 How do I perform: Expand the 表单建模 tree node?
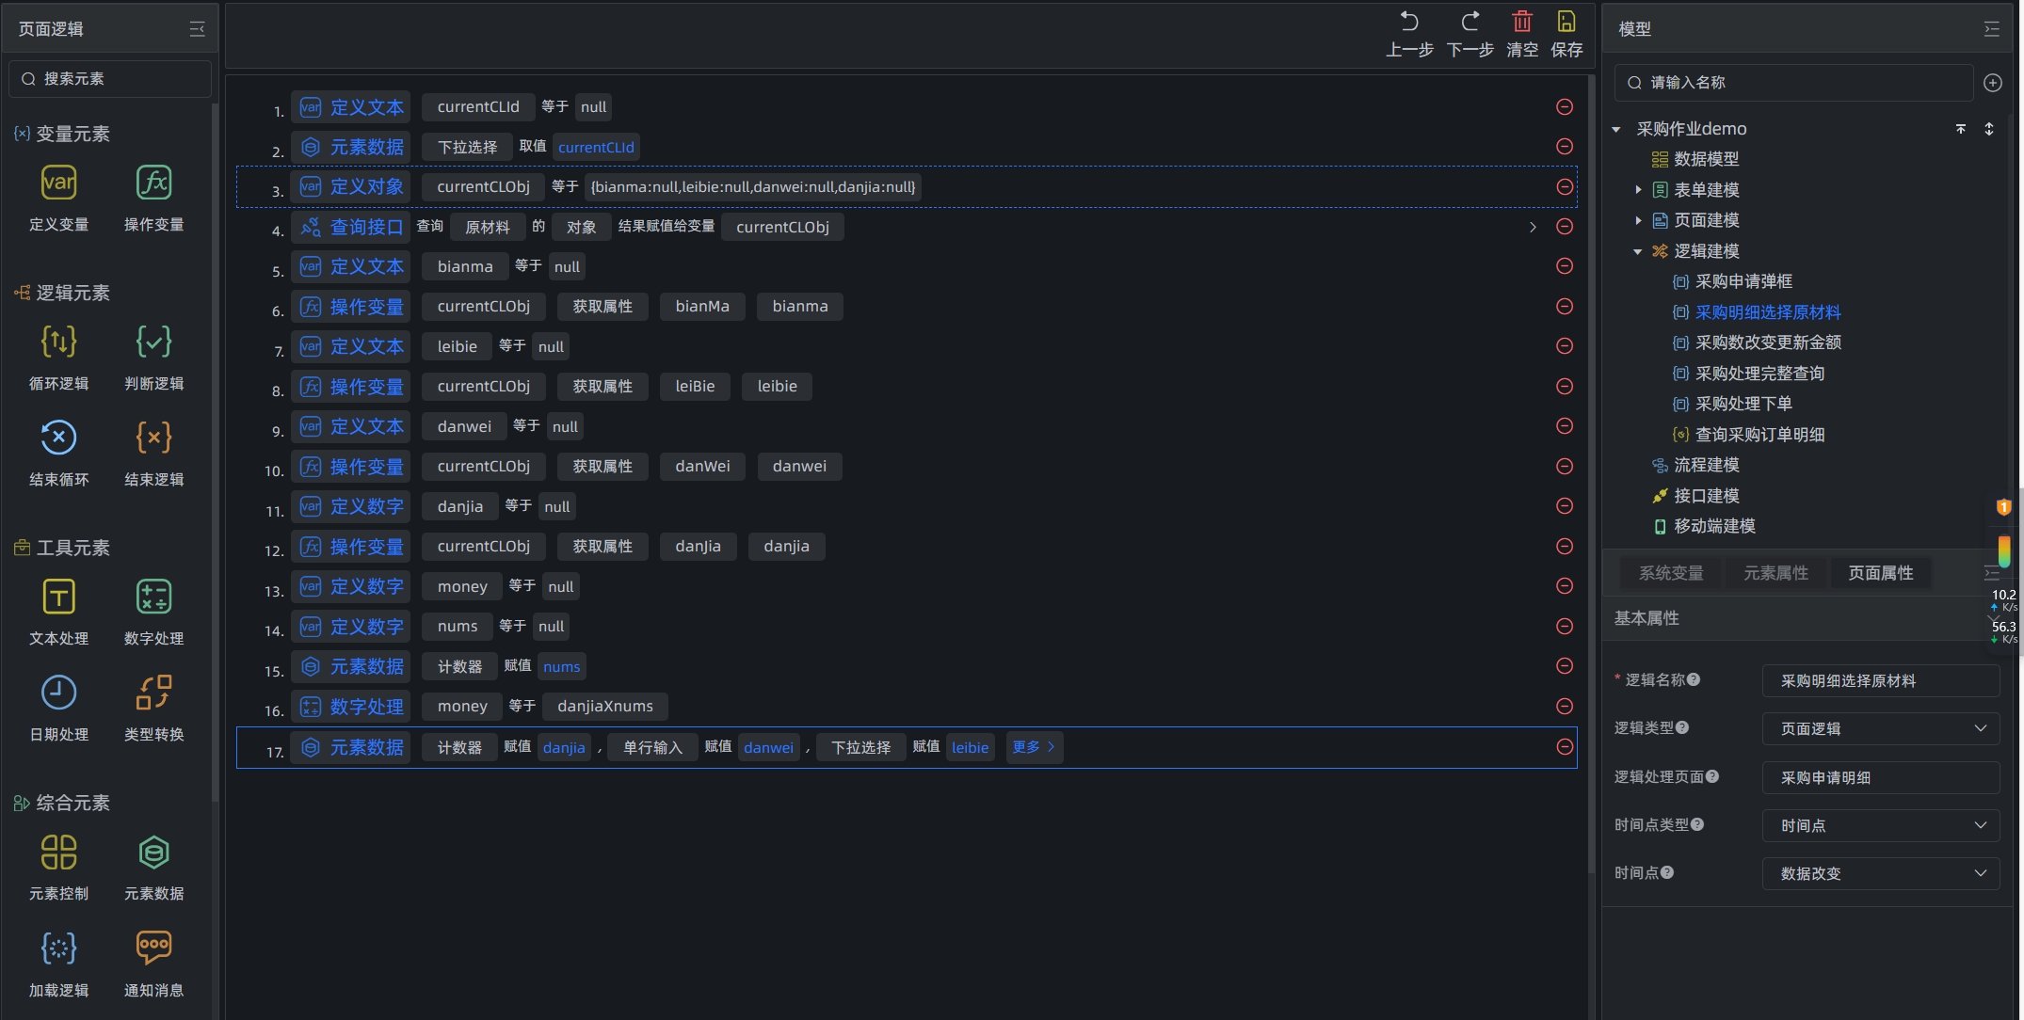(1638, 190)
